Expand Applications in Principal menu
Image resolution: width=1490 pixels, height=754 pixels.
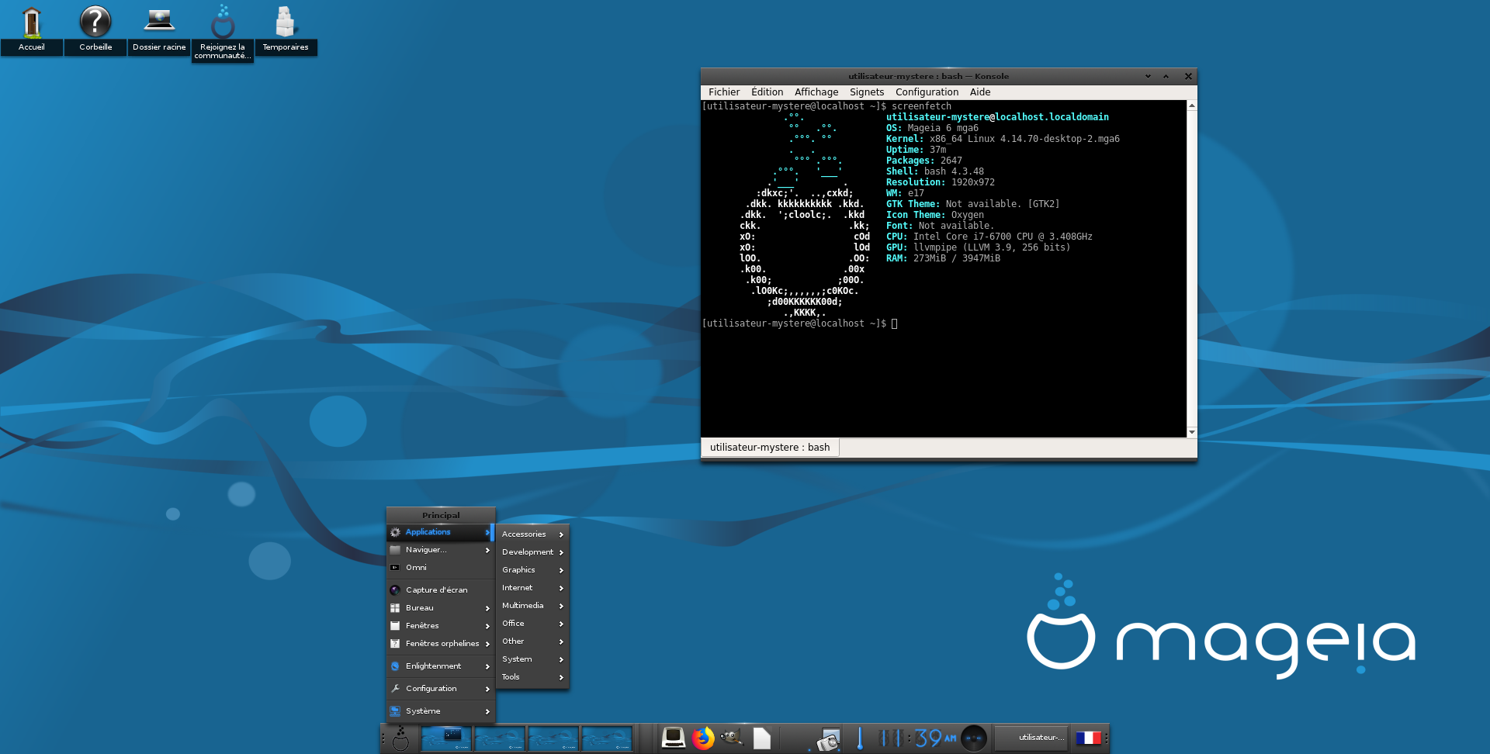[x=440, y=532]
